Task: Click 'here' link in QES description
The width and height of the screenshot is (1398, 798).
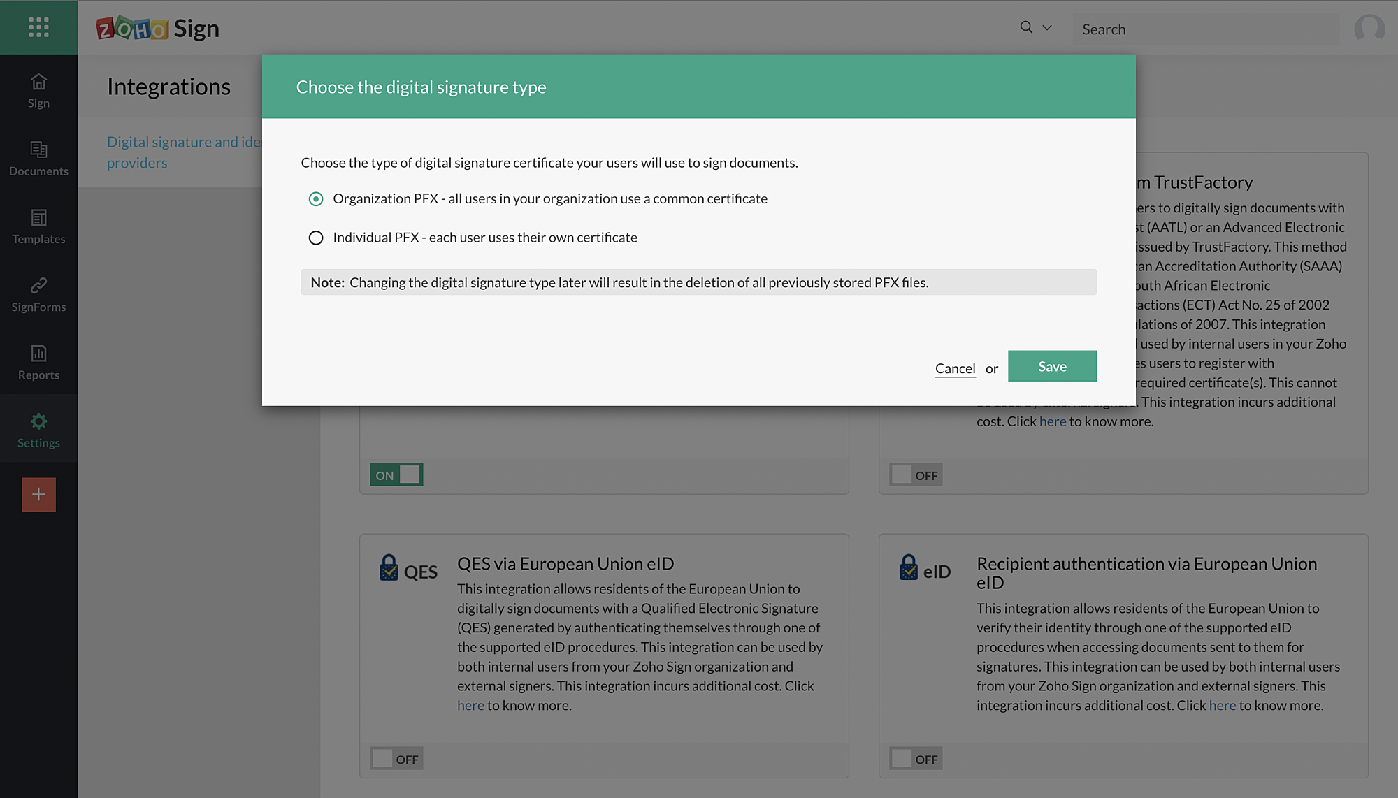Action: point(470,706)
